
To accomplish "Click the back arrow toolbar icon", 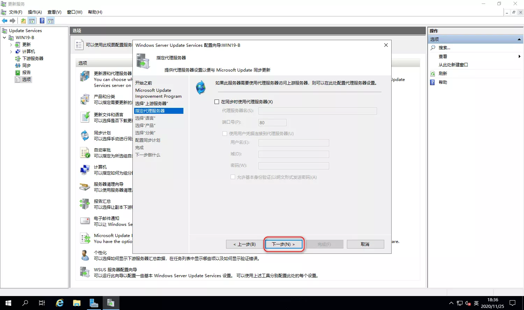I will [x=5, y=21].
